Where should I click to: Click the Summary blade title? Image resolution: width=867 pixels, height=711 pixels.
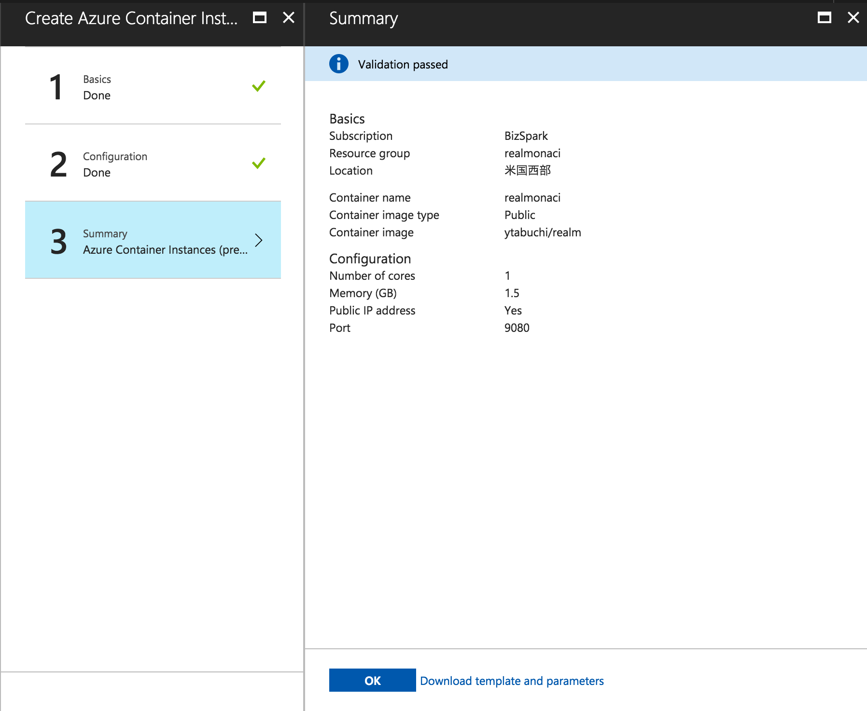click(364, 19)
